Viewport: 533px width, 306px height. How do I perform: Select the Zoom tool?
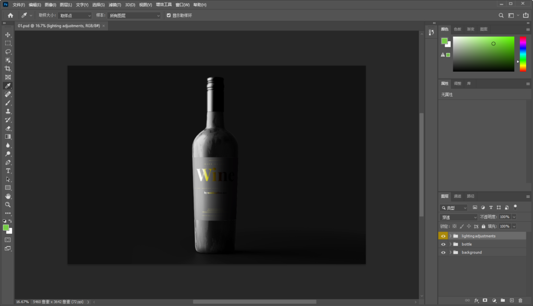click(8, 205)
